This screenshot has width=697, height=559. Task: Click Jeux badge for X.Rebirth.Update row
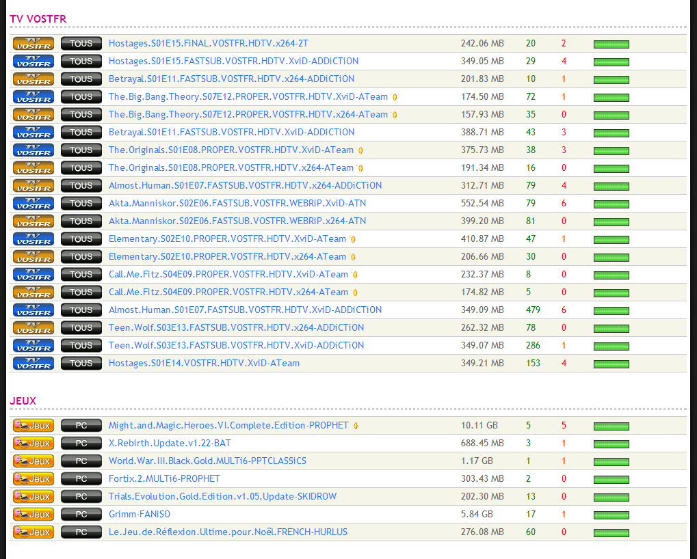pyautogui.click(x=34, y=443)
